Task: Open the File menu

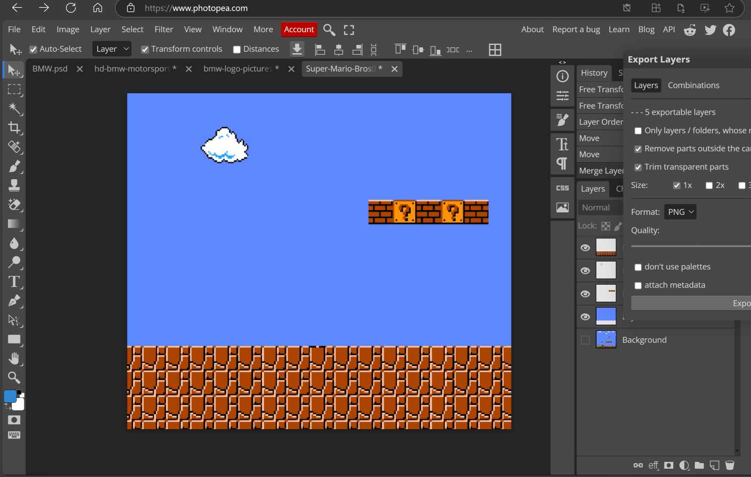Action: (x=14, y=29)
